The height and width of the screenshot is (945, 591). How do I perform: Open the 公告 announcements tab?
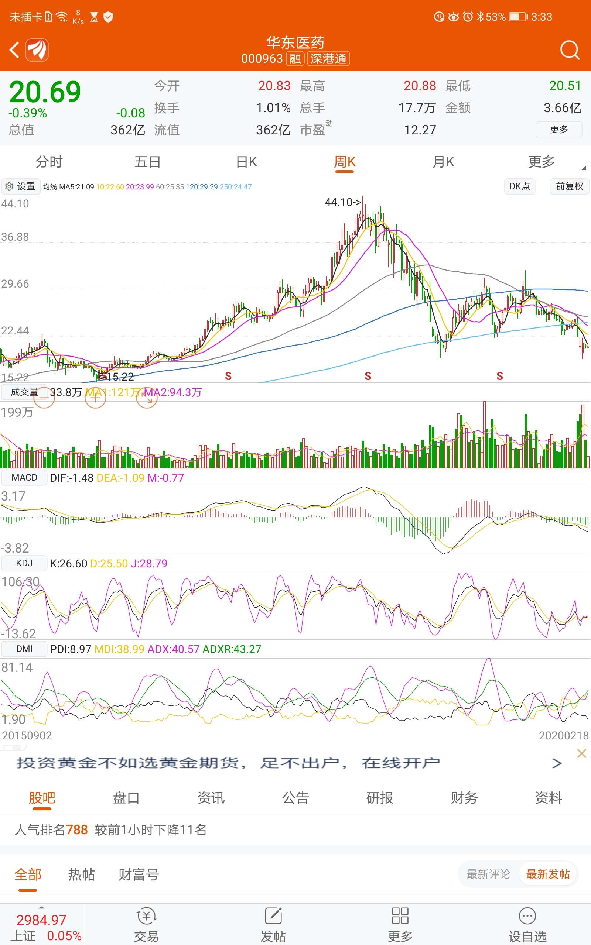pyautogui.click(x=295, y=798)
